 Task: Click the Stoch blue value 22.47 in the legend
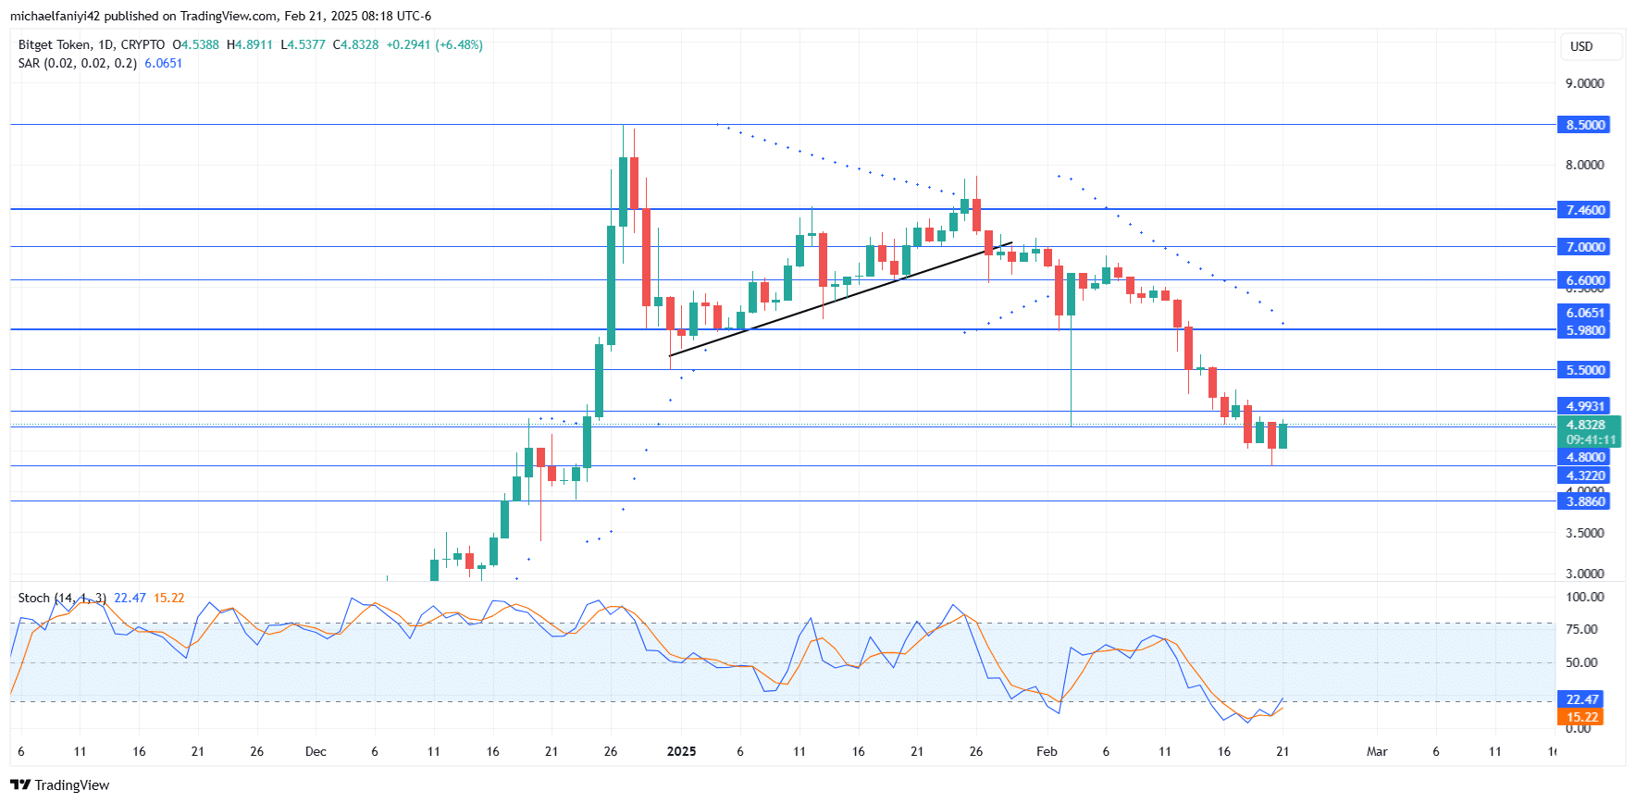pyautogui.click(x=130, y=598)
